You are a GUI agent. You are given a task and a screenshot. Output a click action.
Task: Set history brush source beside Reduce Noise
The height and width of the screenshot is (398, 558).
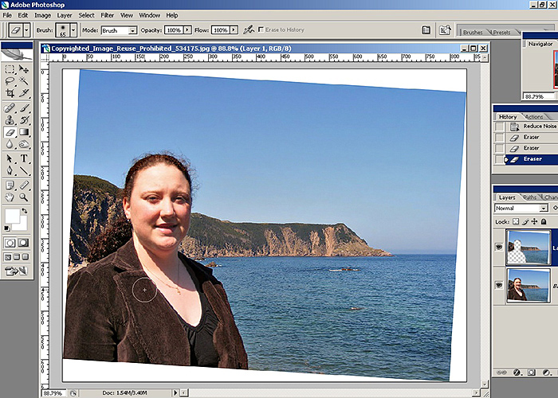coord(500,127)
